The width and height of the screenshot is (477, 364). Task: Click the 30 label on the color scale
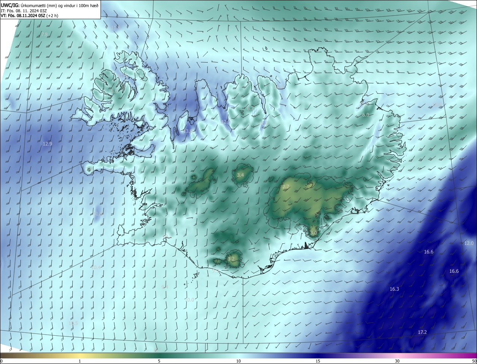pyautogui.click(x=397, y=361)
